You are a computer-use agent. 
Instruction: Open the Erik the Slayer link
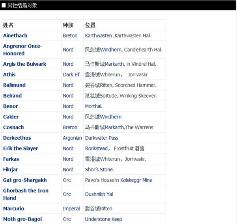[x=21, y=148]
